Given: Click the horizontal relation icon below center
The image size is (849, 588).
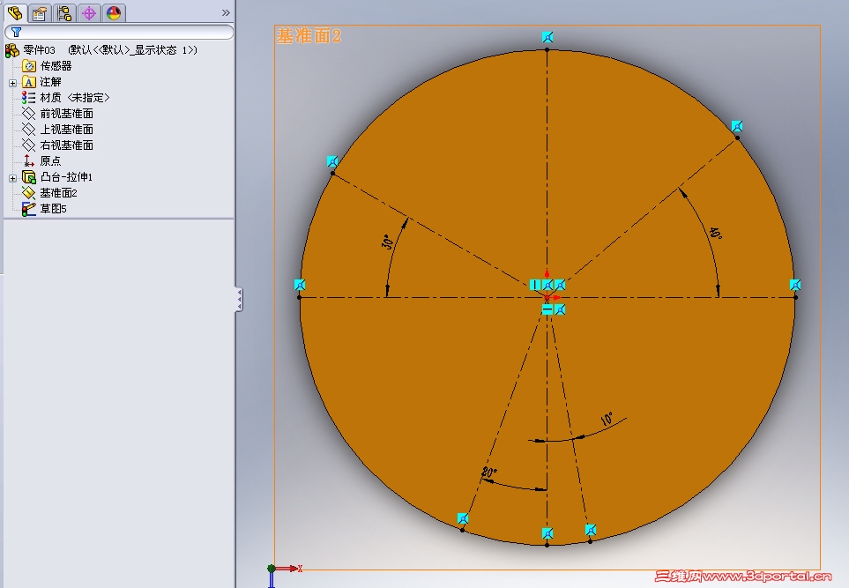Looking at the screenshot, I should coord(547,309).
